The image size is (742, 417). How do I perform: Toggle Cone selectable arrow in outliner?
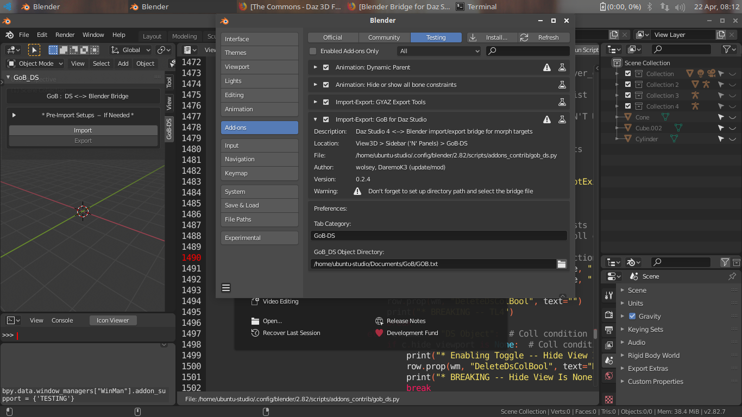(721, 117)
